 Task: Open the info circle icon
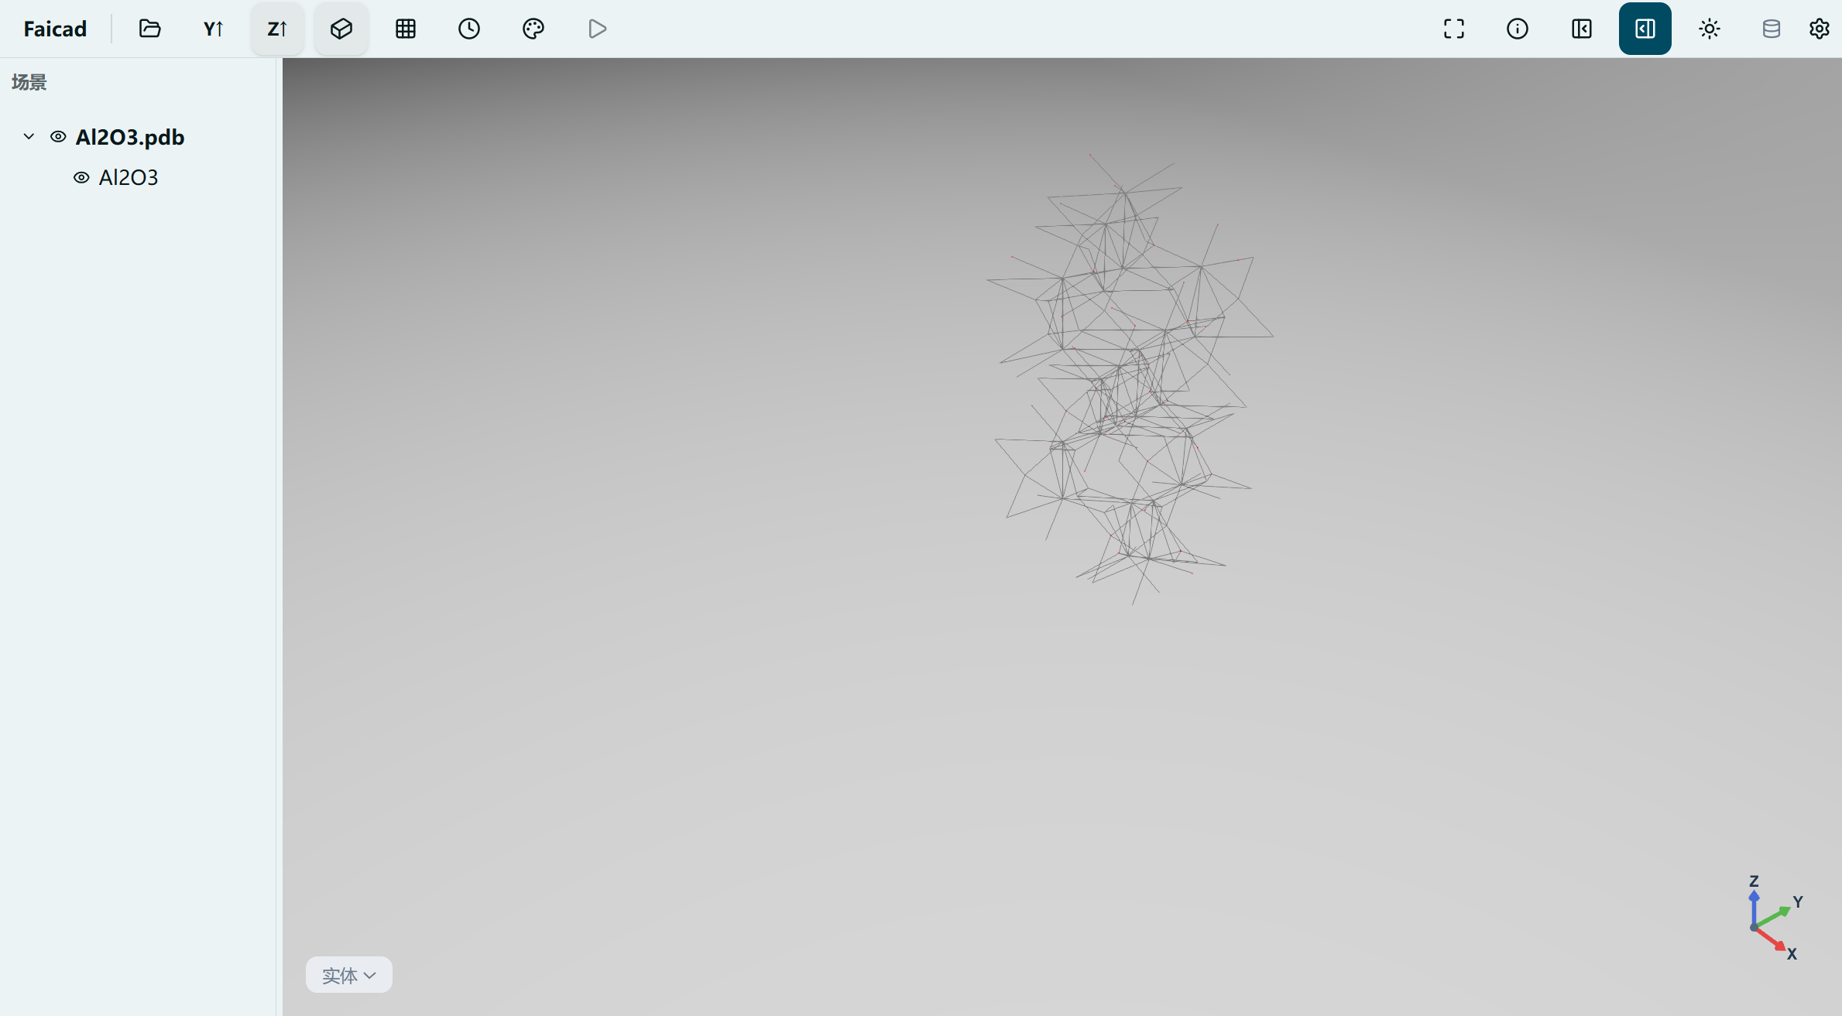pyautogui.click(x=1518, y=29)
